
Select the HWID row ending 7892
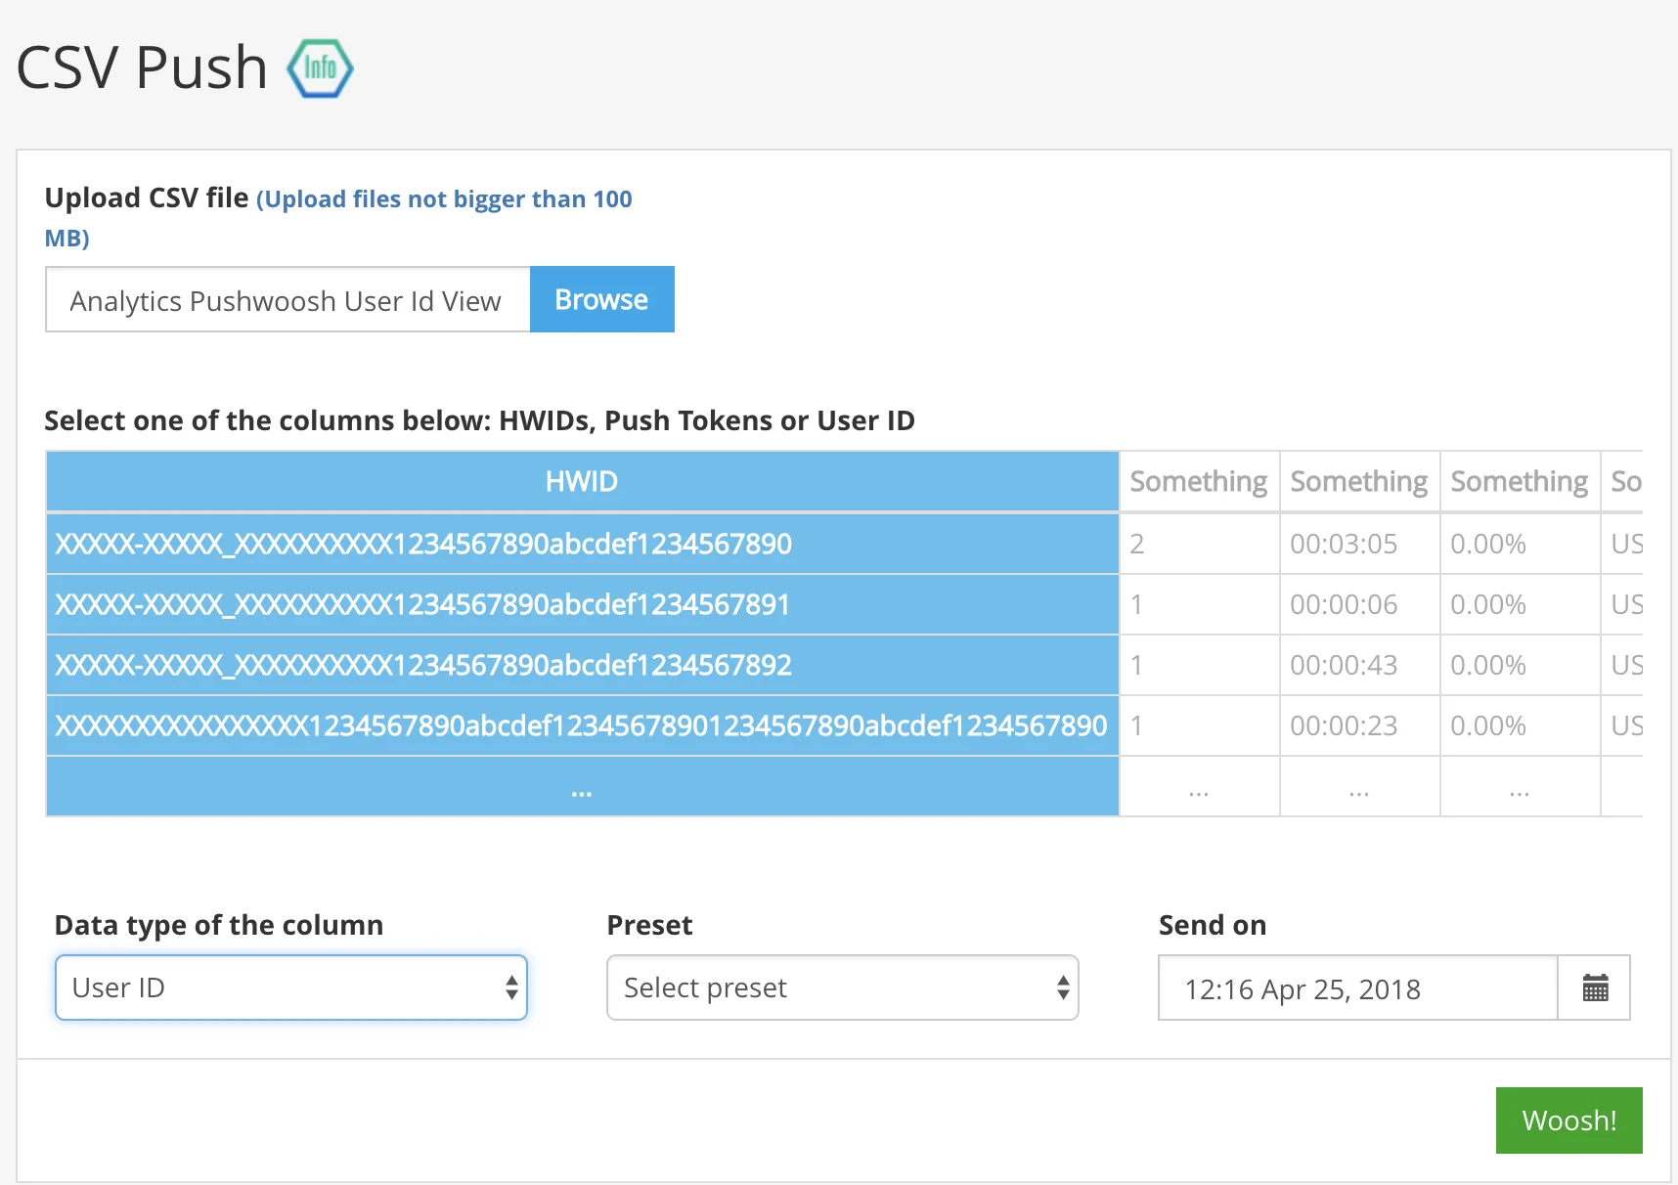tap(582, 665)
